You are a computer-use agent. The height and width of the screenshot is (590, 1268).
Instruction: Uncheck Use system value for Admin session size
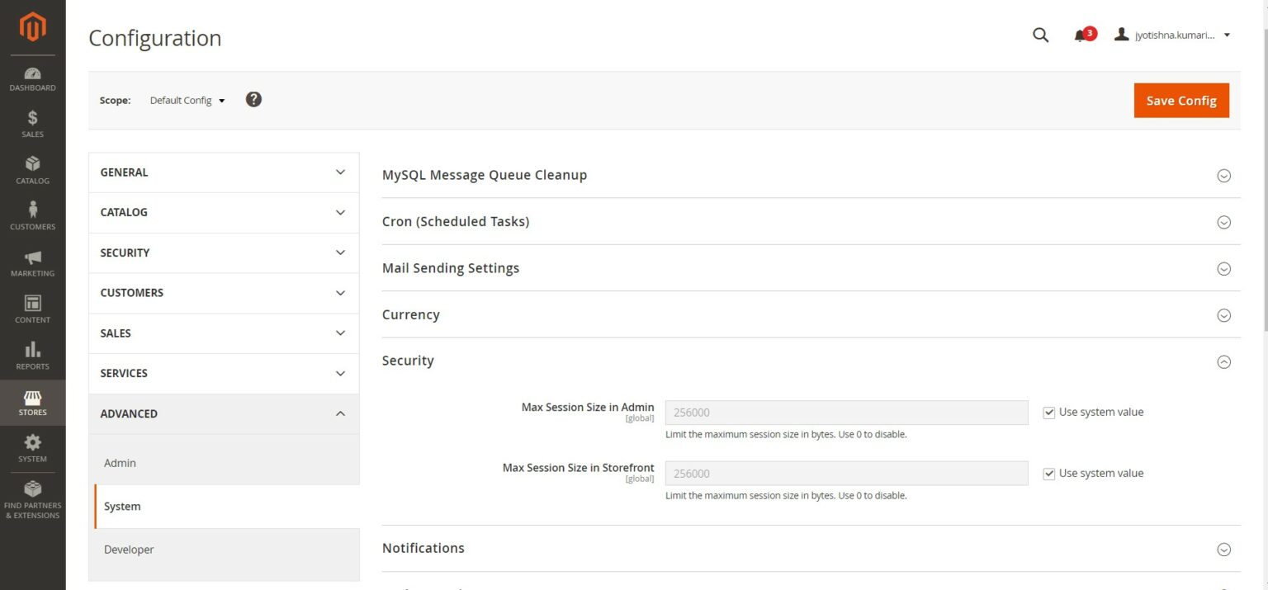click(x=1049, y=413)
